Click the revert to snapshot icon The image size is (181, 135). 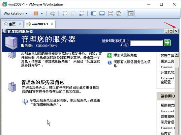pos(73,13)
